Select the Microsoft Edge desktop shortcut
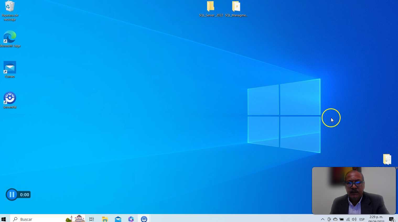The height and width of the screenshot is (222, 398). click(x=10, y=39)
